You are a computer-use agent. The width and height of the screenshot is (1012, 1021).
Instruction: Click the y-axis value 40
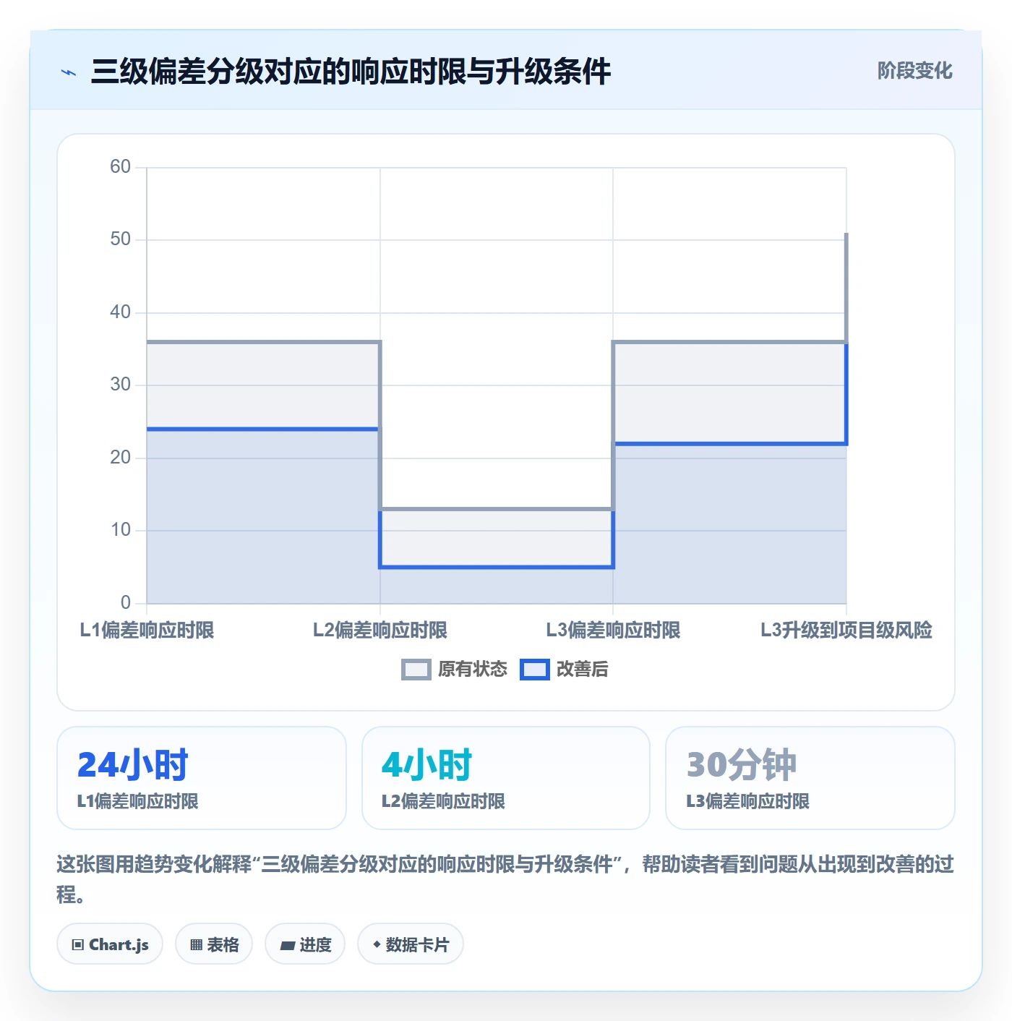121,312
